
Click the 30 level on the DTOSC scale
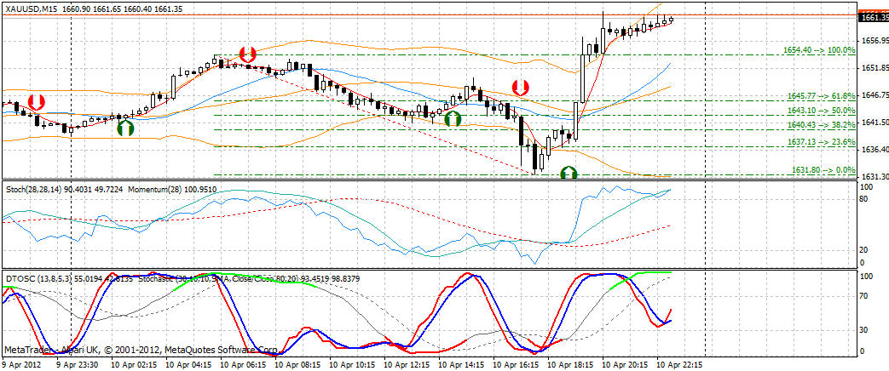click(x=864, y=329)
